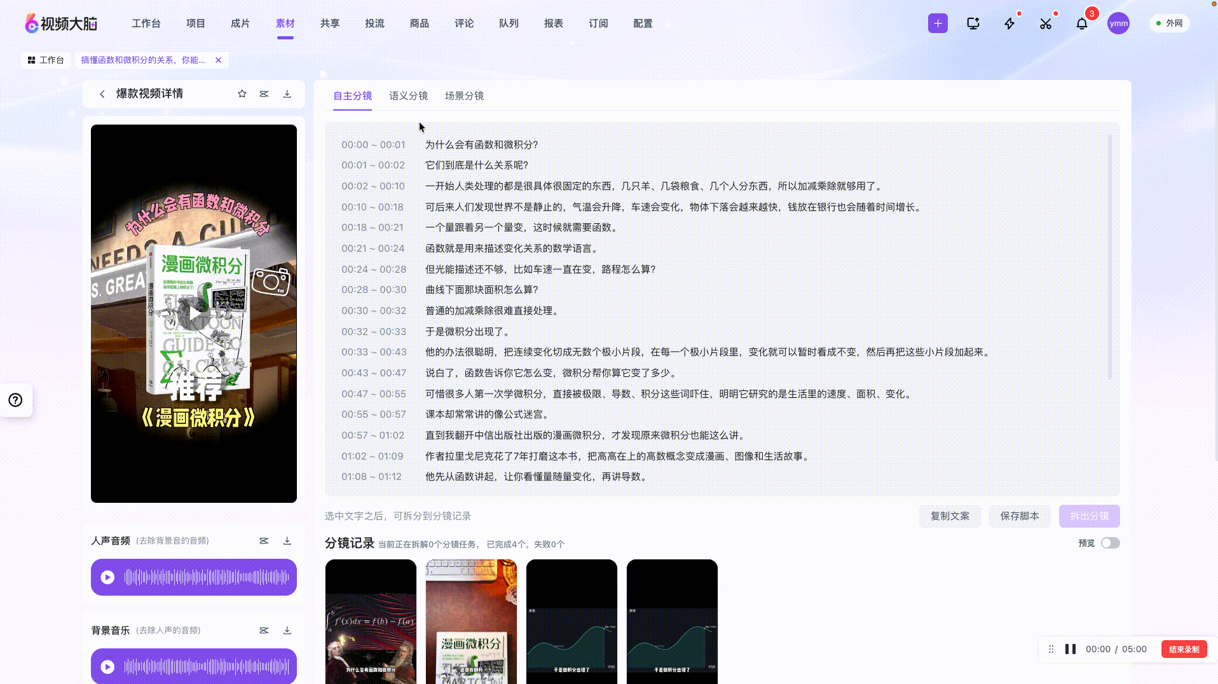
Task: Toggle the 预览 switch
Action: tap(1111, 543)
